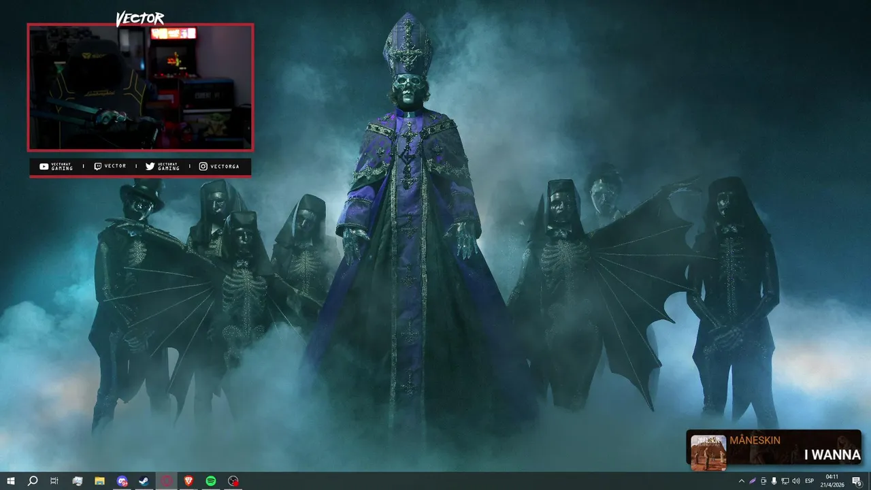
Task: Click the webcam feed overlay
Action: coord(140,87)
